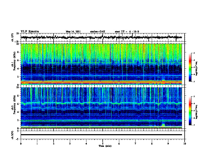
Task: Click the "VLF Spectra" plot title
Action: 30,32
